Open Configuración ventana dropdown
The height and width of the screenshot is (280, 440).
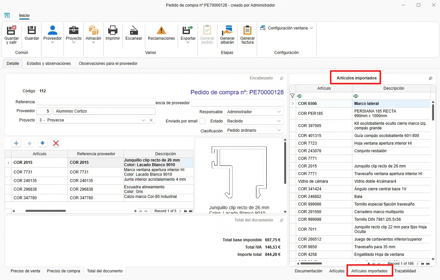287,28
